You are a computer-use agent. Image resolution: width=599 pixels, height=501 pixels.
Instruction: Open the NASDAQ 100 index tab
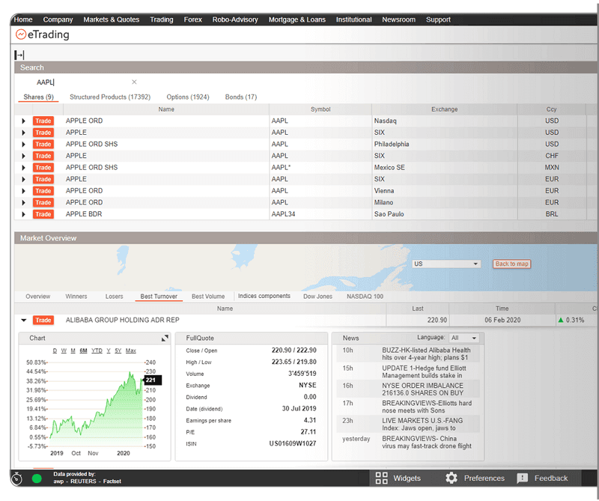point(365,297)
